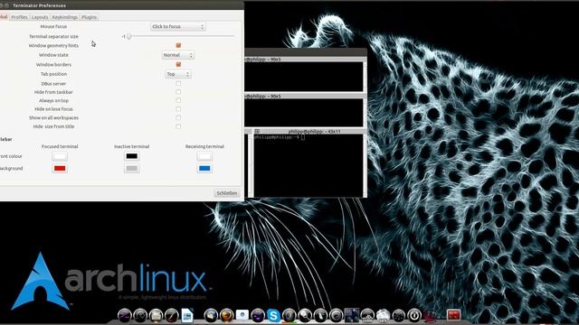This screenshot has width=579, height=325.
Task: Click the scrollbar of the 43x11 terminal
Action: click(365, 165)
